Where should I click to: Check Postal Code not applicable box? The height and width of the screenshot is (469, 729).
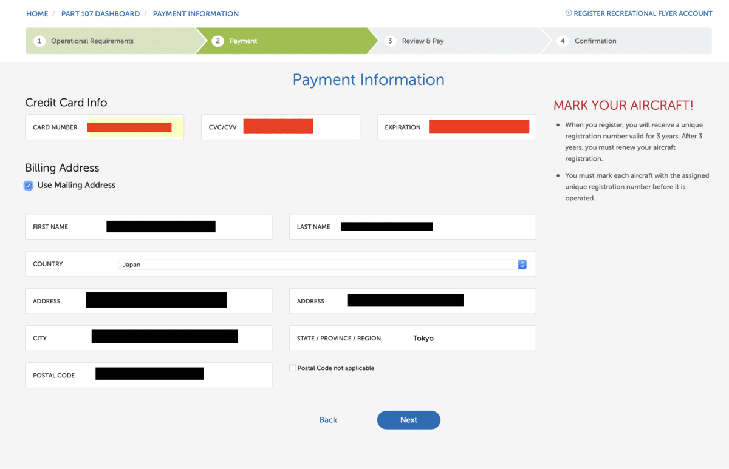tap(293, 368)
